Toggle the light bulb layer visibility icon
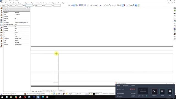This screenshot has width=176, height=99. coord(90,94)
